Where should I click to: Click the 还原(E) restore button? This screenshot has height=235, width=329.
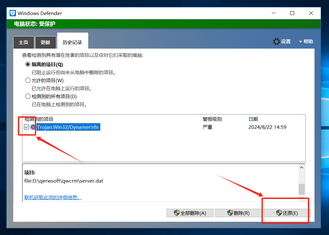[287, 213]
